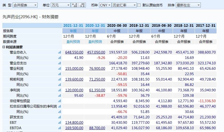Screen dimensions: 224x132
Task: Open 盈利预测 link under 2020-12-31
Action: [x=95, y=42]
